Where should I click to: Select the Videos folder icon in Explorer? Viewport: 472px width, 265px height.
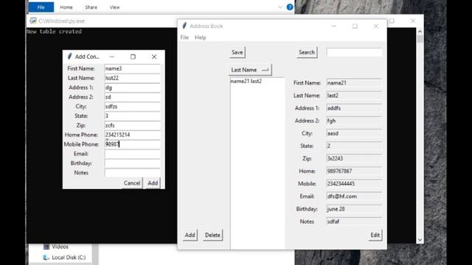[x=46, y=247]
